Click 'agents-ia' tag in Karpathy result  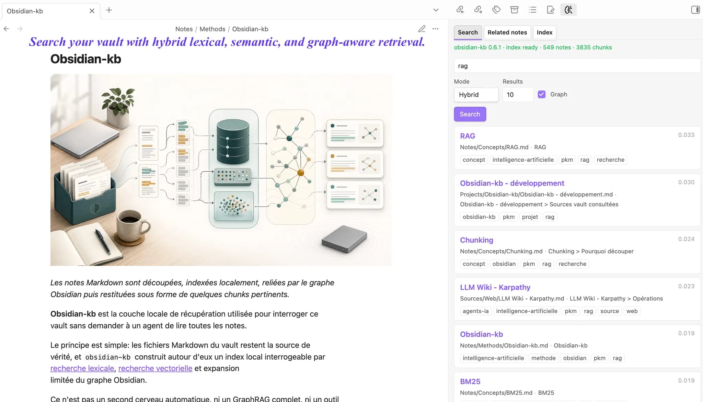pos(475,311)
